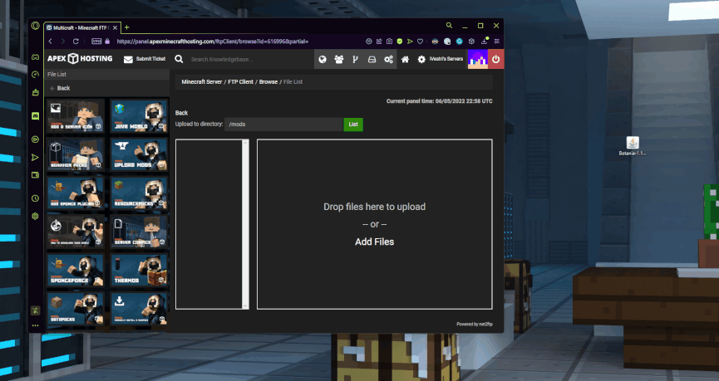Open Submit Ticket
719x381 pixels.
(145, 59)
